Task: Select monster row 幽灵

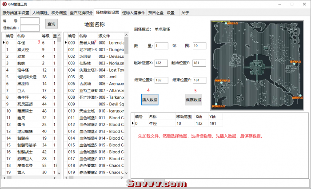Action: 30,118
